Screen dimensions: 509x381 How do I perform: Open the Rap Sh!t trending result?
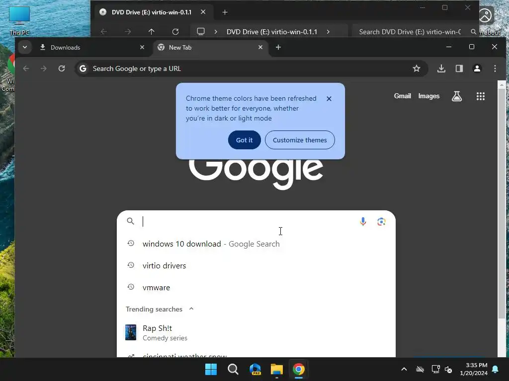point(256,333)
